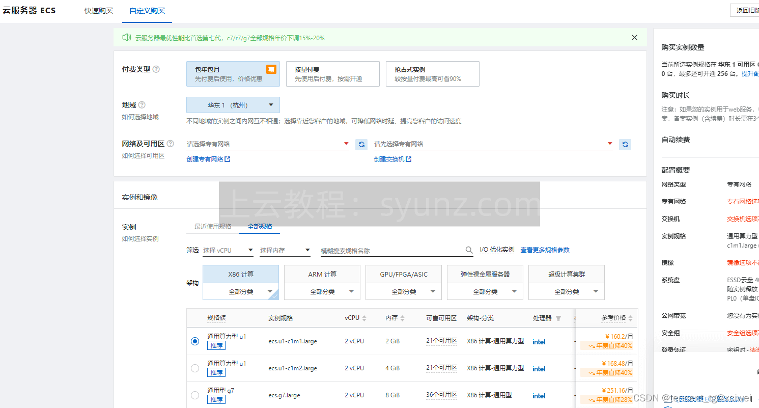Open the 请选择专有网络 dropdown
759x408 pixels.
coord(268,144)
